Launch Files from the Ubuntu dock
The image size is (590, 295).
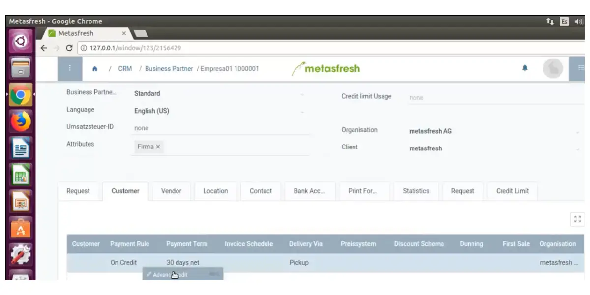21,68
